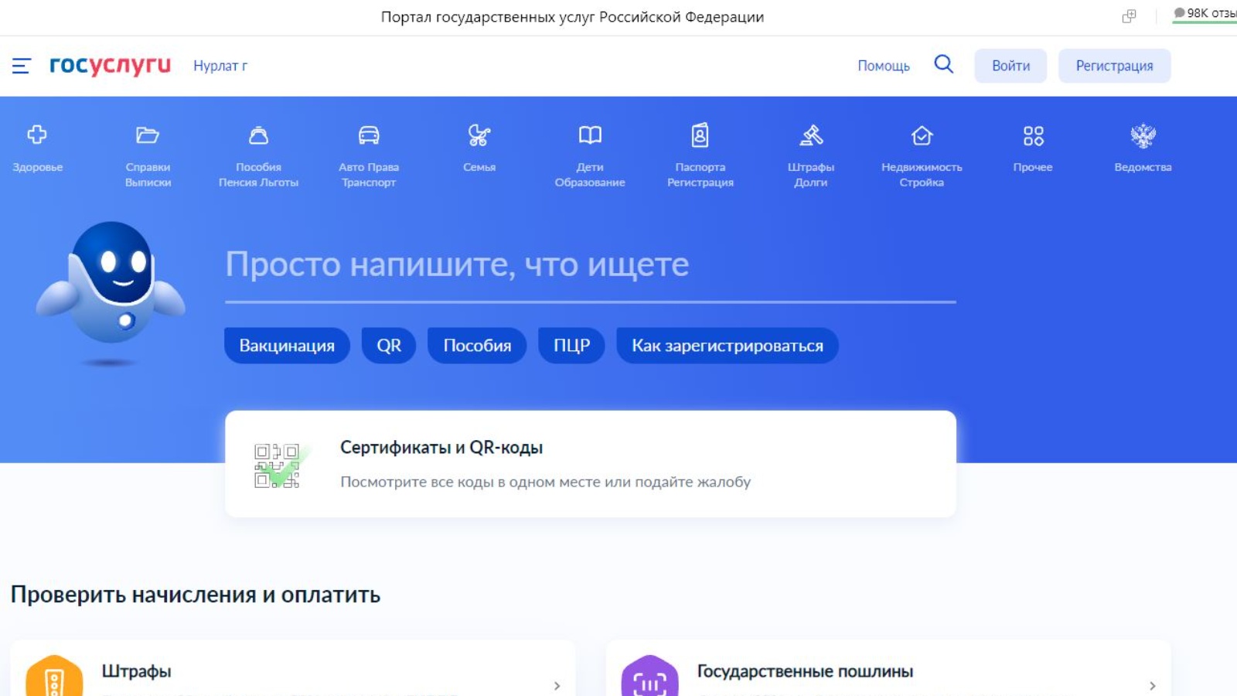Image resolution: width=1237 pixels, height=696 pixels.
Task: Open Справки Выписки folder icon
Action: click(x=148, y=135)
